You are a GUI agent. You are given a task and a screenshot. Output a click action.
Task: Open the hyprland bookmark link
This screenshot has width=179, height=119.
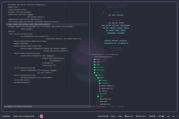pos(121,23)
